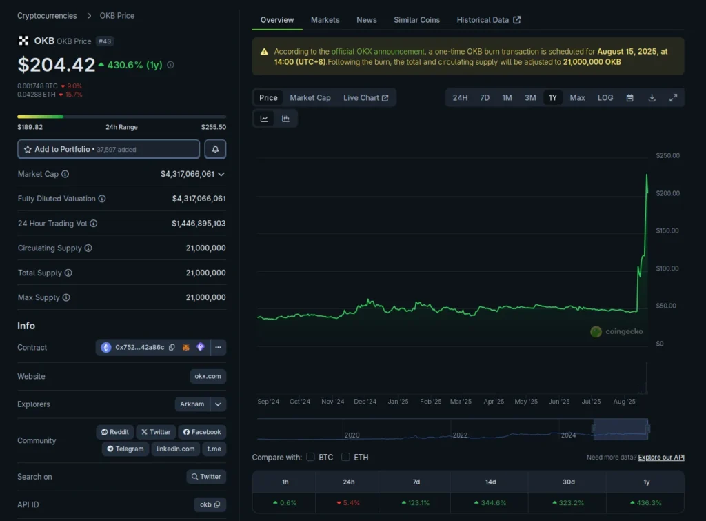Open the Max Supply info icon
The width and height of the screenshot is (706, 521).
coord(66,297)
